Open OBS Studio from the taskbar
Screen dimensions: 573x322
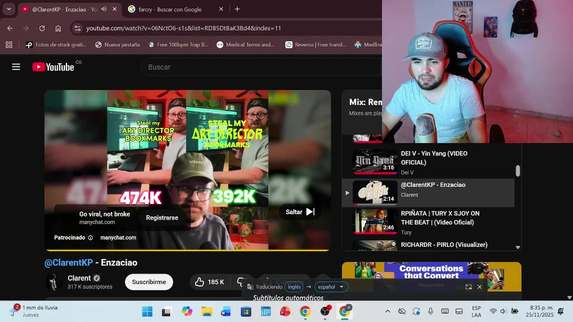point(325,312)
